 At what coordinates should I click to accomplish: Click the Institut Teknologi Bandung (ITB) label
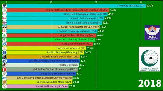pos(65,52)
